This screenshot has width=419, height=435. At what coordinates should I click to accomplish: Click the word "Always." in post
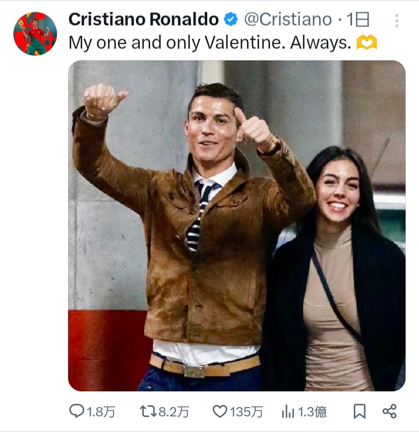pyautogui.click(x=321, y=43)
